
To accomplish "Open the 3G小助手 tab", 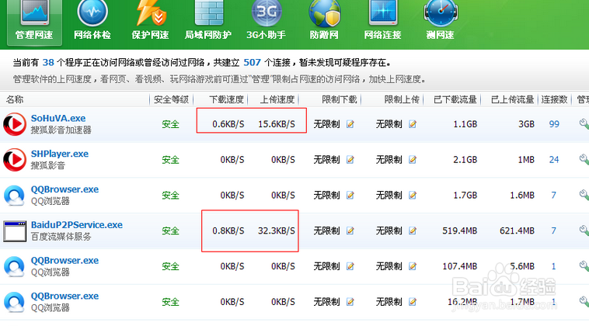I will coord(266,21).
